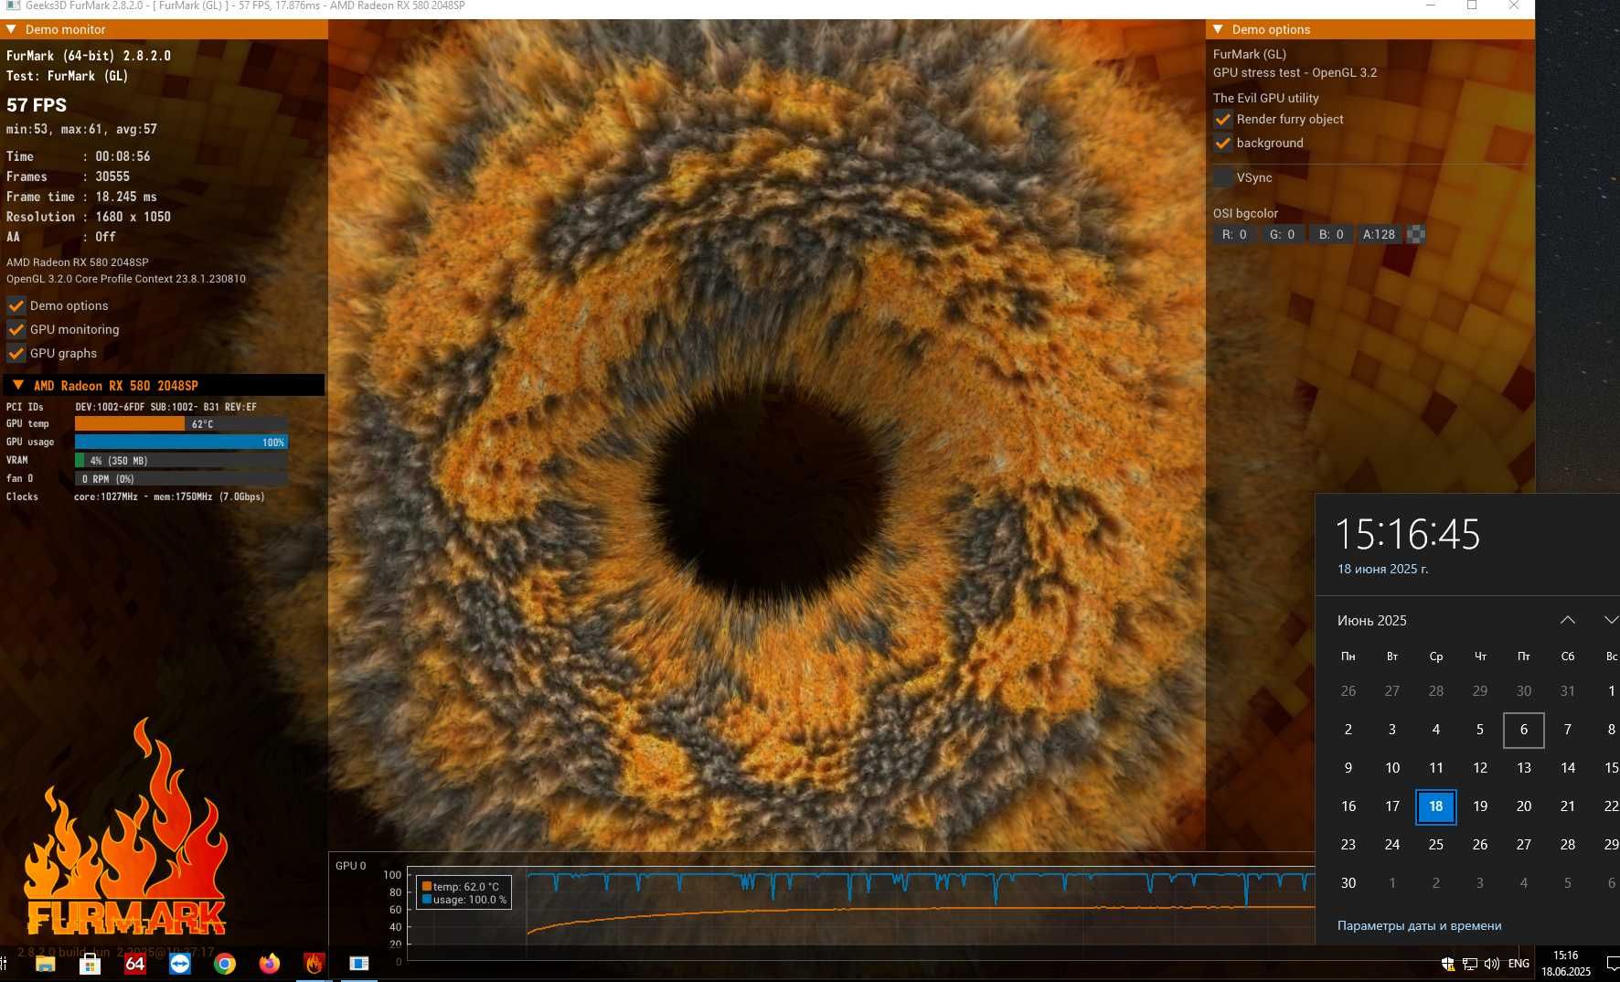Click the OpenGL 3.2.0 Core Profile line
The width and height of the screenshot is (1620, 982).
(x=126, y=279)
